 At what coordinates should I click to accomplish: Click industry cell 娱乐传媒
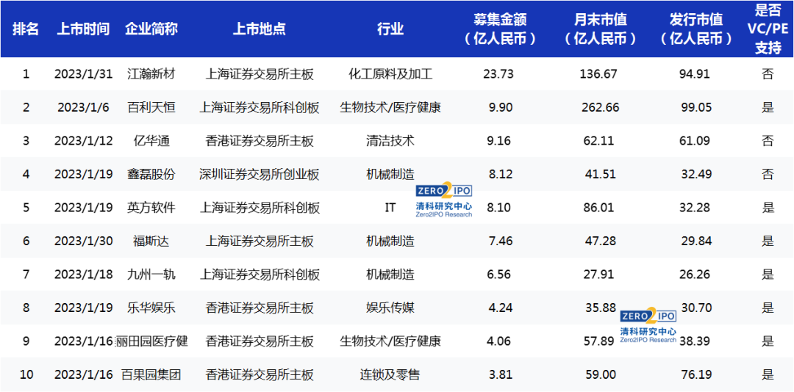[x=390, y=308]
